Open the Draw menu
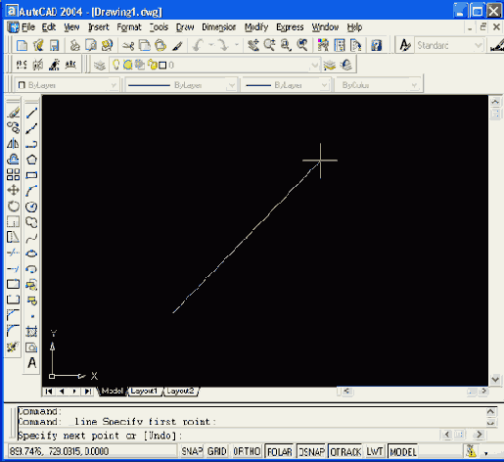Screen dimensions: 504x462 [x=185, y=27]
